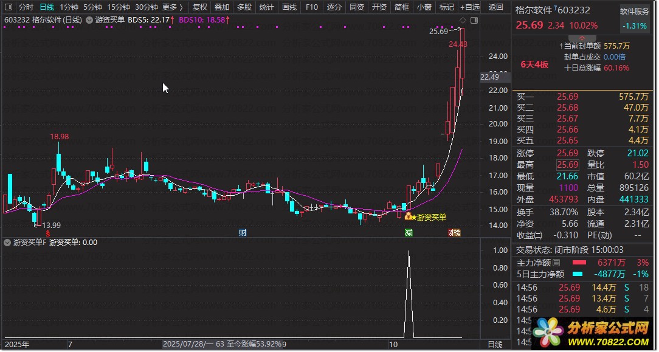Click the 财 financial marker on timeline
659x352 pixels.
point(243,233)
